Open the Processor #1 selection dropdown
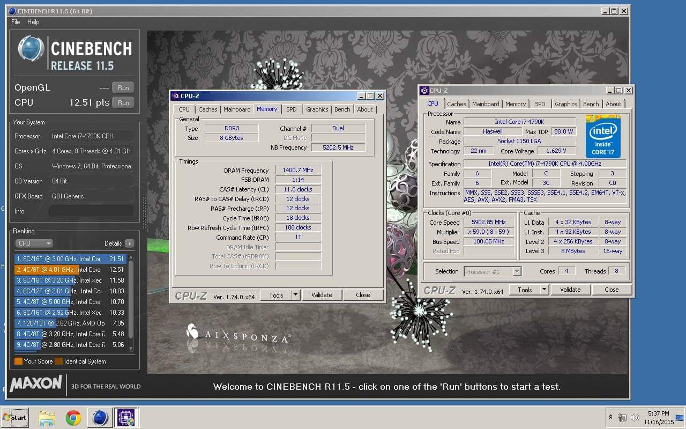 pyautogui.click(x=492, y=271)
